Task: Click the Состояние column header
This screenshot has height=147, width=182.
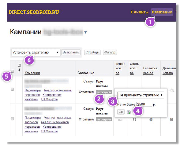Action: coord(86,73)
